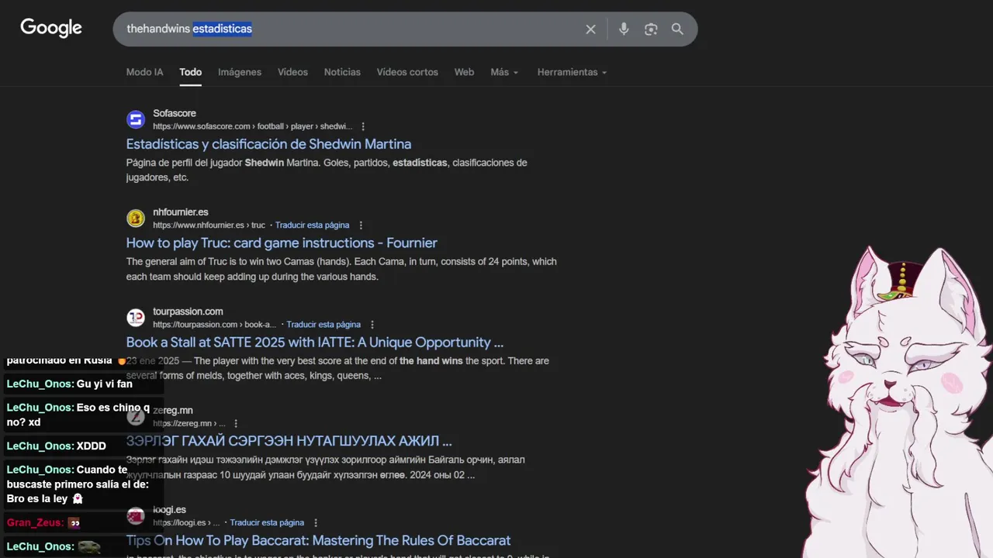Click Traducir esta página for nhfournier.es
This screenshot has width=993, height=558.
coord(312,226)
